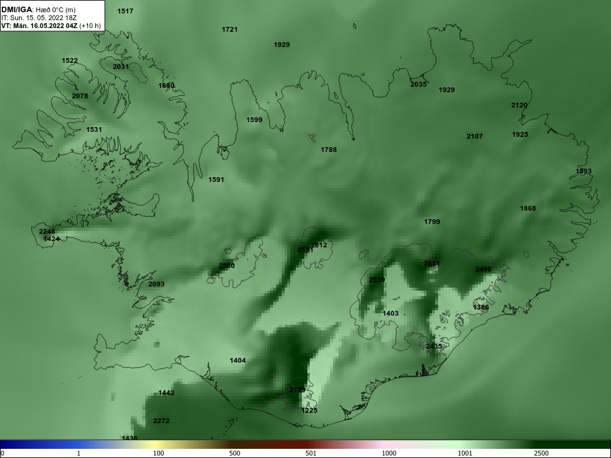The width and height of the screenshot is (611, 458).
Task: Click the 2107 value on the map
Action: pyautogui.click(x=475, y=136)
